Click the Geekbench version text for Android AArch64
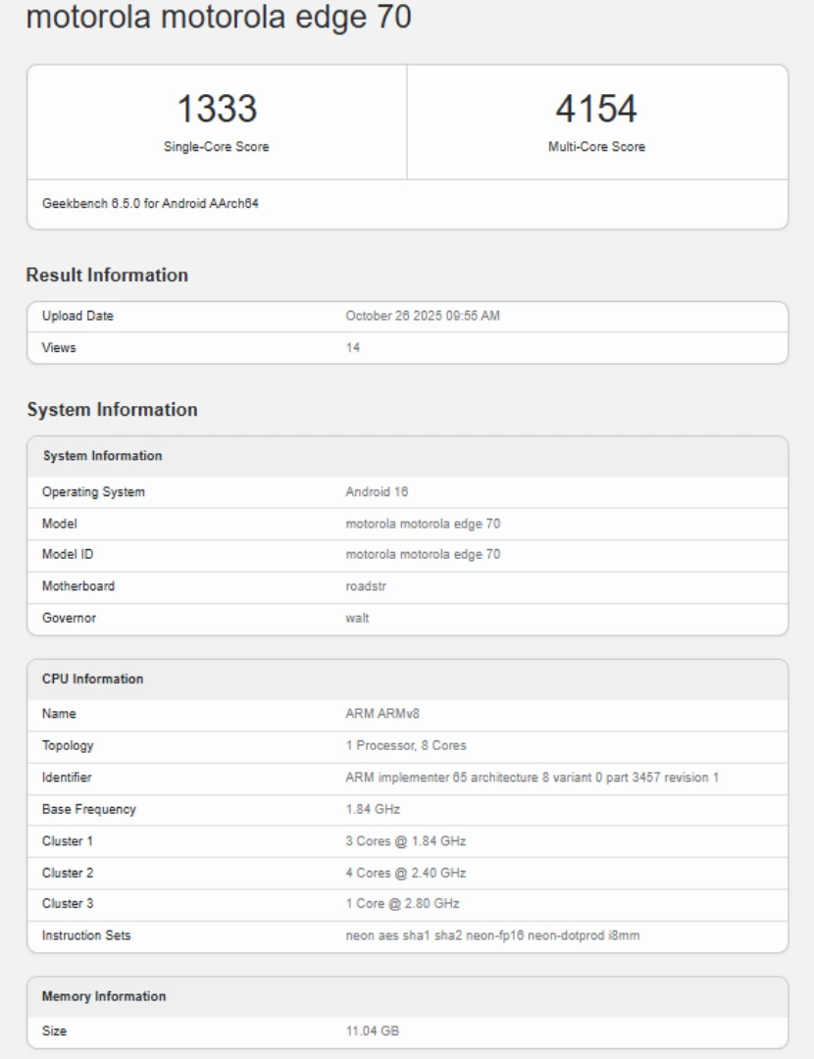The width and height of the screenshot is (814, 1059). [x=150, y=204]
